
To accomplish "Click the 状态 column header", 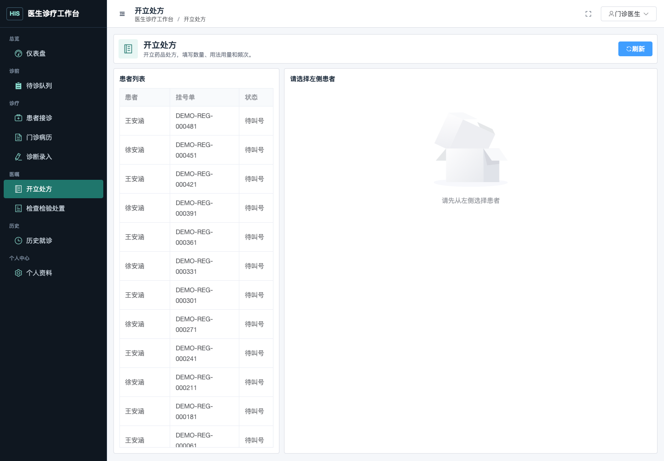I will click(256, 97).
